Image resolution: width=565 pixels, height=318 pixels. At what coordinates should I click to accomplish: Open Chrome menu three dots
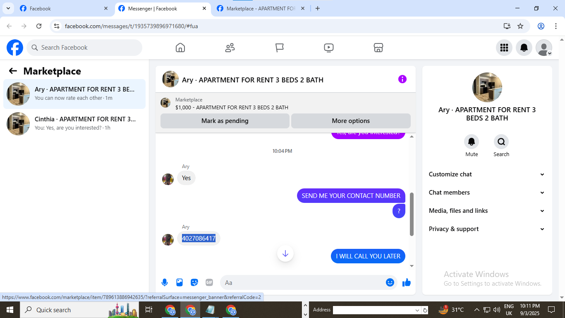pyautogui.click(x=555, y=26)
